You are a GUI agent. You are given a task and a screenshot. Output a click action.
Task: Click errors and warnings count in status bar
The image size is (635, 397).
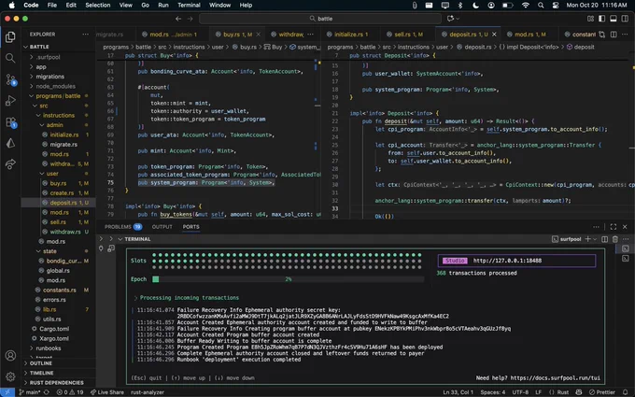coord(70,392)
